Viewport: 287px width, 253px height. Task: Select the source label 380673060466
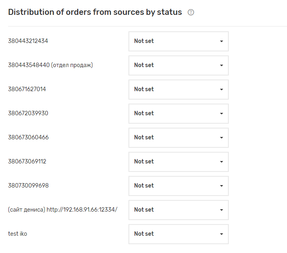tap(28, 137)
